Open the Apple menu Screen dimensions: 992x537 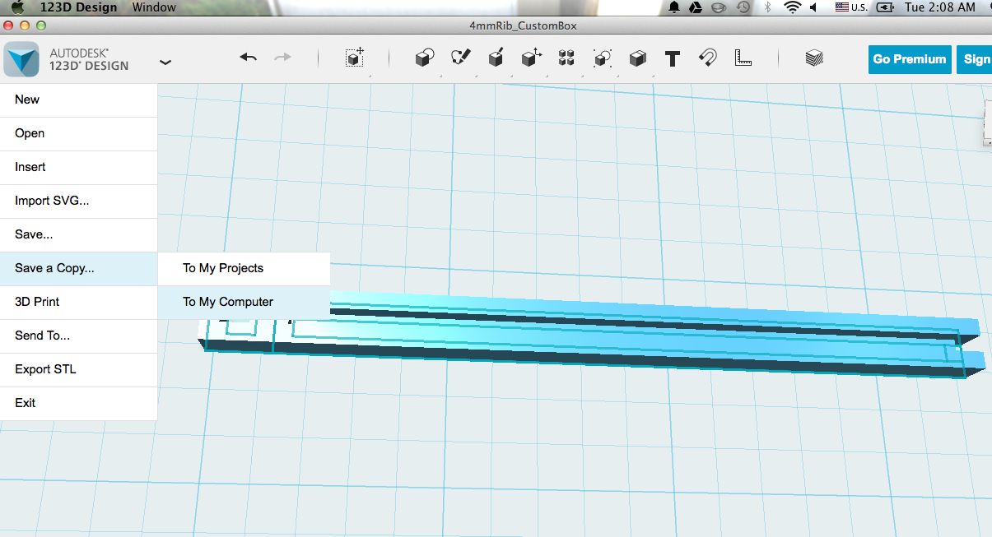tap(17, 7)
